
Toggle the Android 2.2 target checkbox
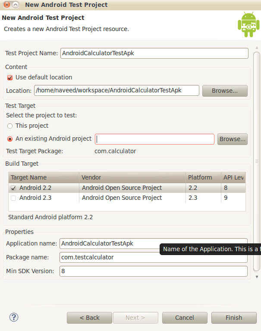[13, 188]
